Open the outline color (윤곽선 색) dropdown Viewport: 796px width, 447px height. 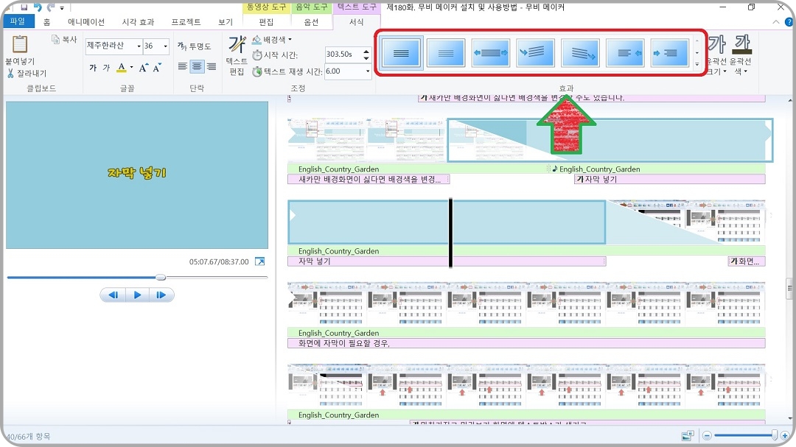741,55
